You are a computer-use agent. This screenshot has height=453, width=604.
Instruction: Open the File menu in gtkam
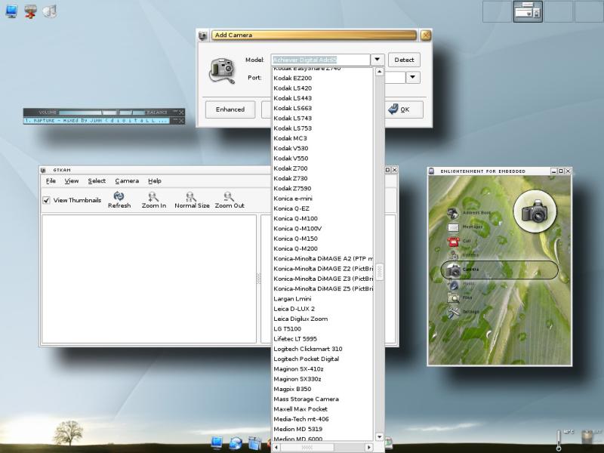(x=51, y=180)
